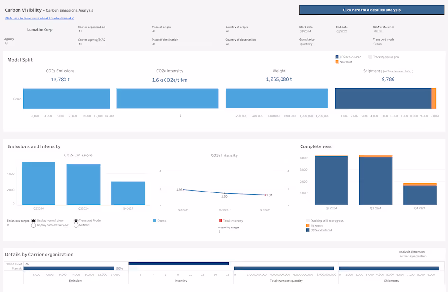The height and width of the screenshot is (292, 448).
Task: Select the orange No result segment of Shipments bar
Action: coord(434,98)
